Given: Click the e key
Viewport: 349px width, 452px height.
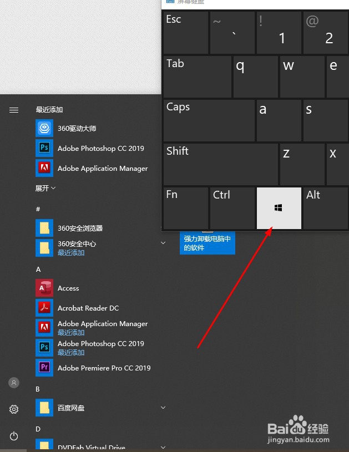Looking at the screenshot, I should click(x=338, y=77).
